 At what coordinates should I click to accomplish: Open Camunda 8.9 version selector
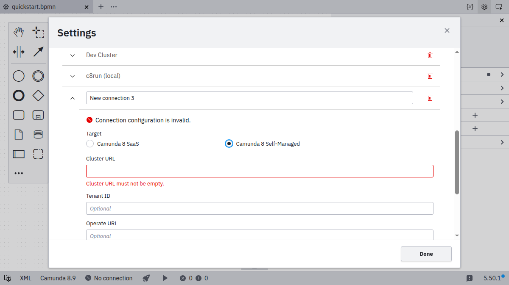pos(58,278)
